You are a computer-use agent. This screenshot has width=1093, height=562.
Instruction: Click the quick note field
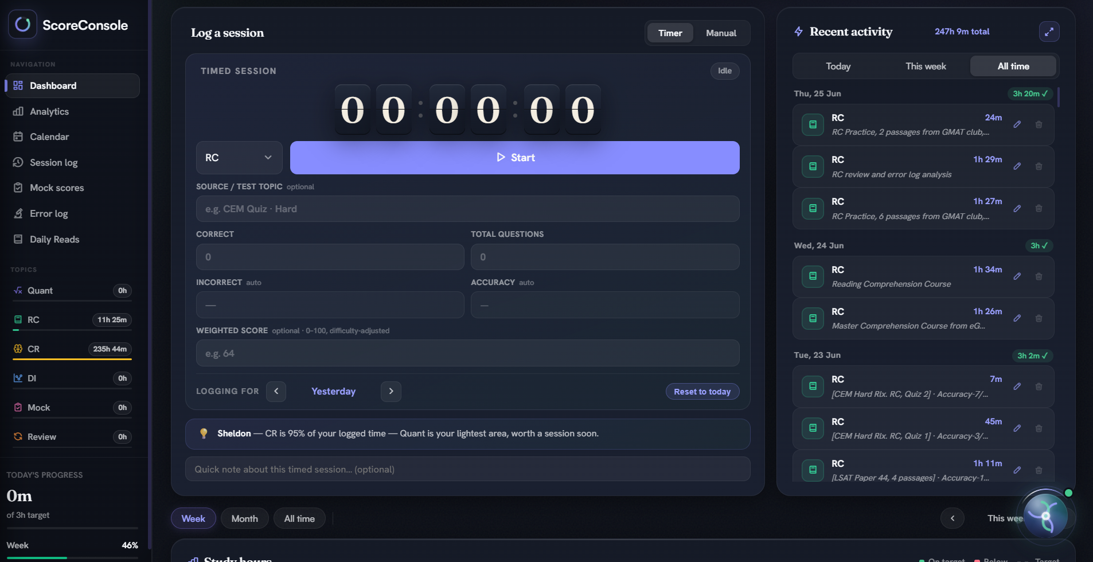point(467,469)
